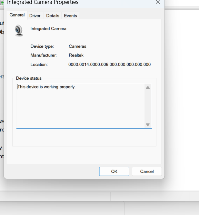The height and width of the screenshot is (215, 199).
Task: Click the webcam device icon
Action: click(19, 30)
